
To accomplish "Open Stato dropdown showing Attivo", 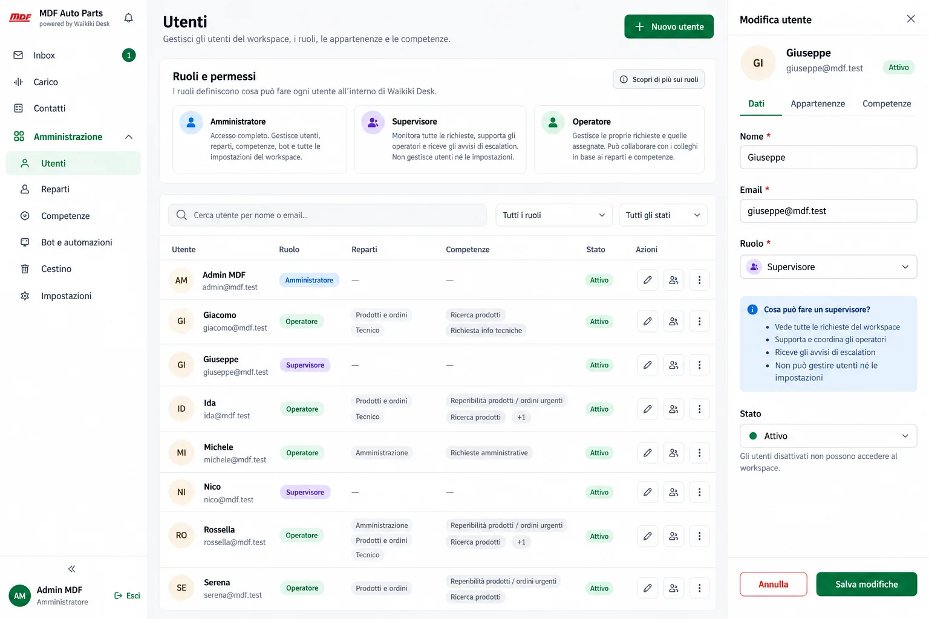I will coord(828,436).
